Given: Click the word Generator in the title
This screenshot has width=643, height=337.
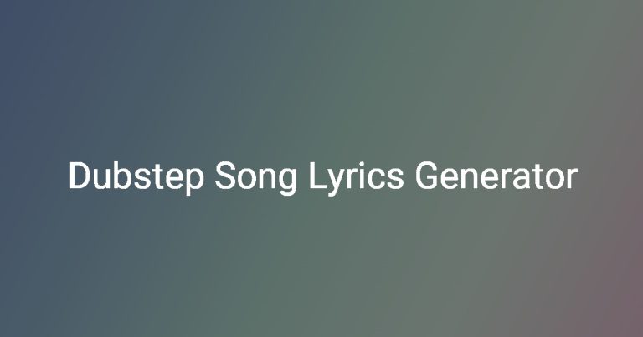Looking at the screenshot, I should click(x=496, y=176).
